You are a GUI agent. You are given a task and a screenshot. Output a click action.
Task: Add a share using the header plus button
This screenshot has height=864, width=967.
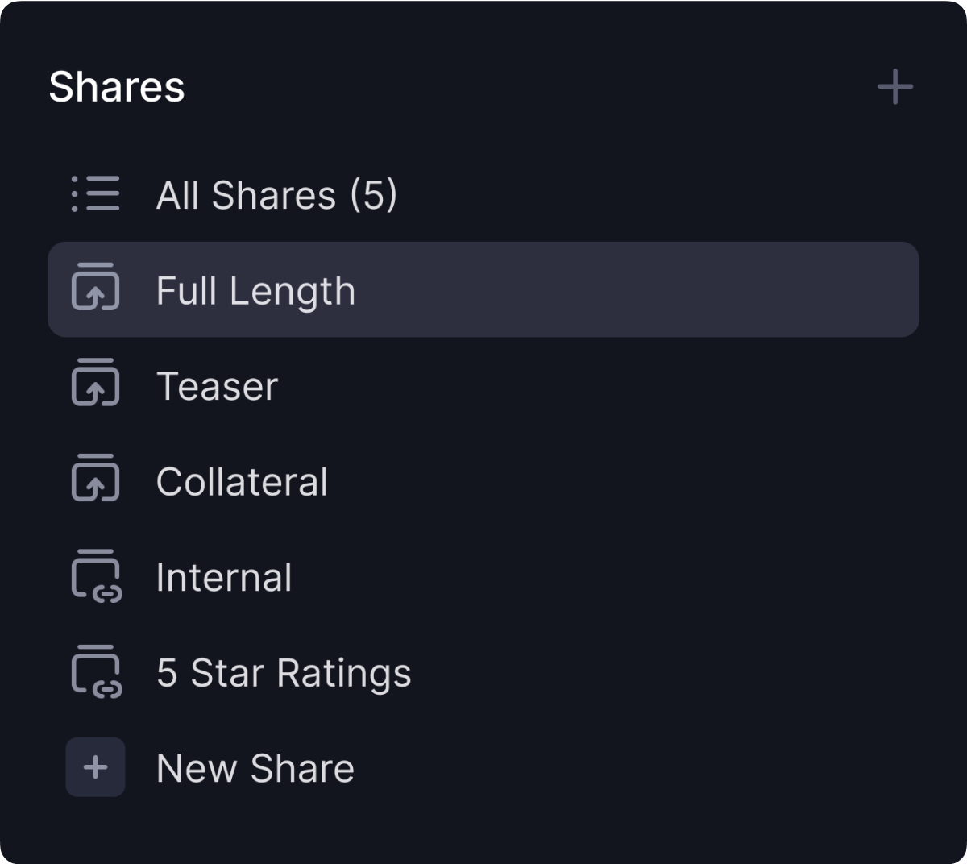pos(894,87)
